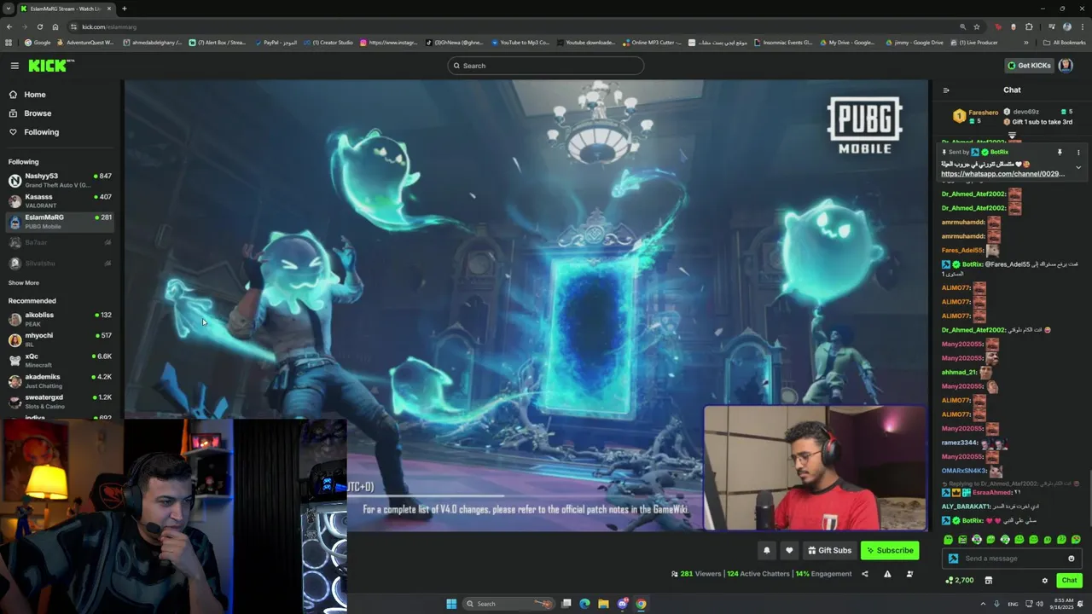Click the Gift Subs button

tap(829, 550)
